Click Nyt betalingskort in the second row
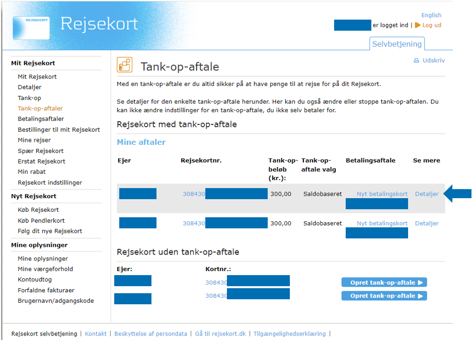The image size is (473, 340). 382,223
